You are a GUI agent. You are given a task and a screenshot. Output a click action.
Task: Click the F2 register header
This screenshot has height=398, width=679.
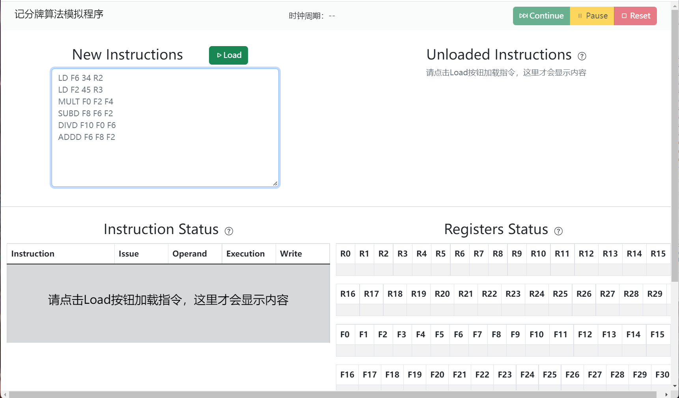click(382, 335)
